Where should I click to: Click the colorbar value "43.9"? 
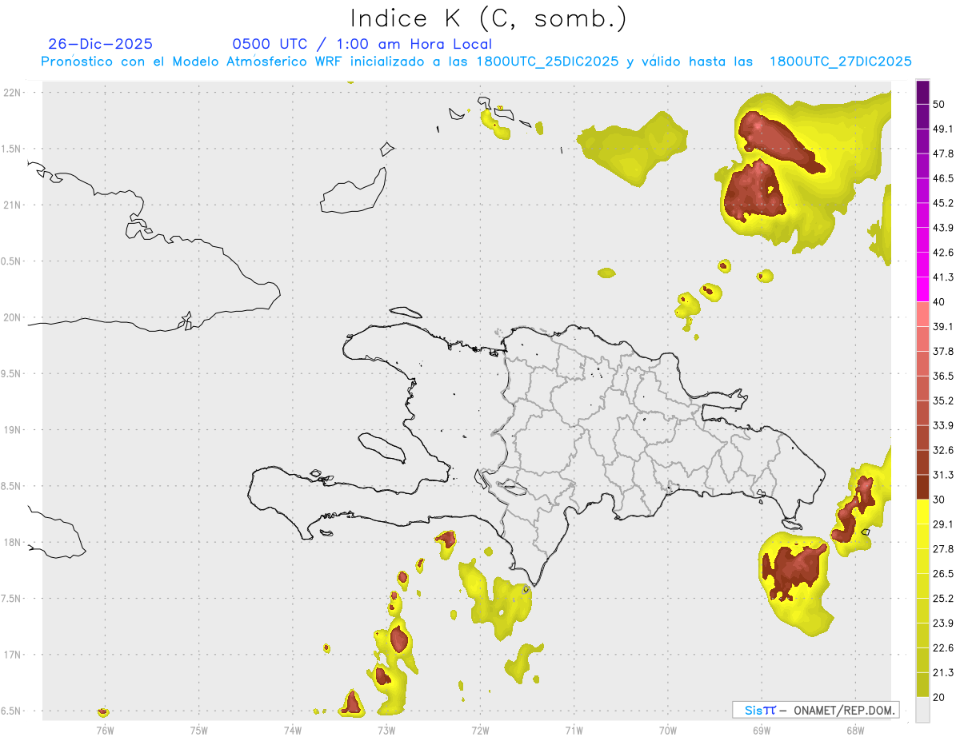tap(944, 228)
